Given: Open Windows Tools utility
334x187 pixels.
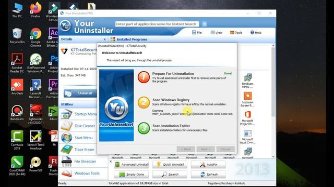Looking at the screenshot, I should tap(80, 173).
